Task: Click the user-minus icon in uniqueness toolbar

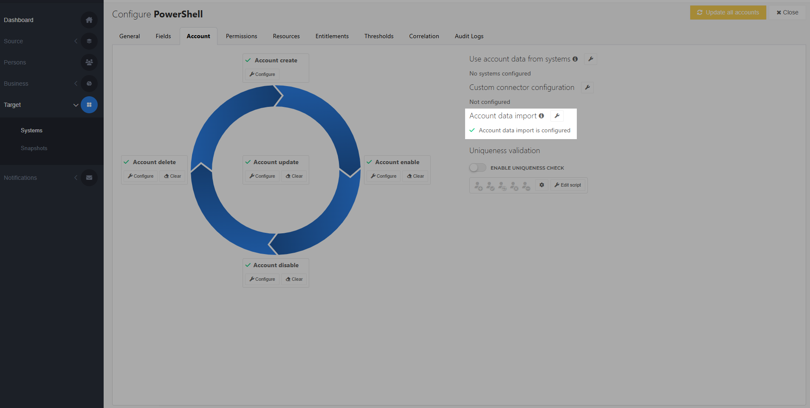Action: 526,186
